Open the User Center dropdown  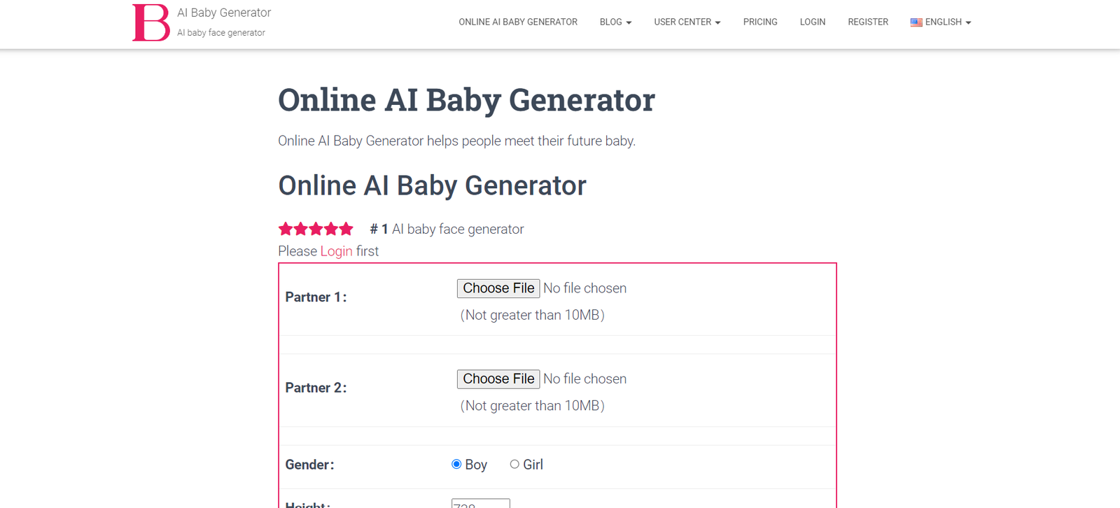pos(687,22)
